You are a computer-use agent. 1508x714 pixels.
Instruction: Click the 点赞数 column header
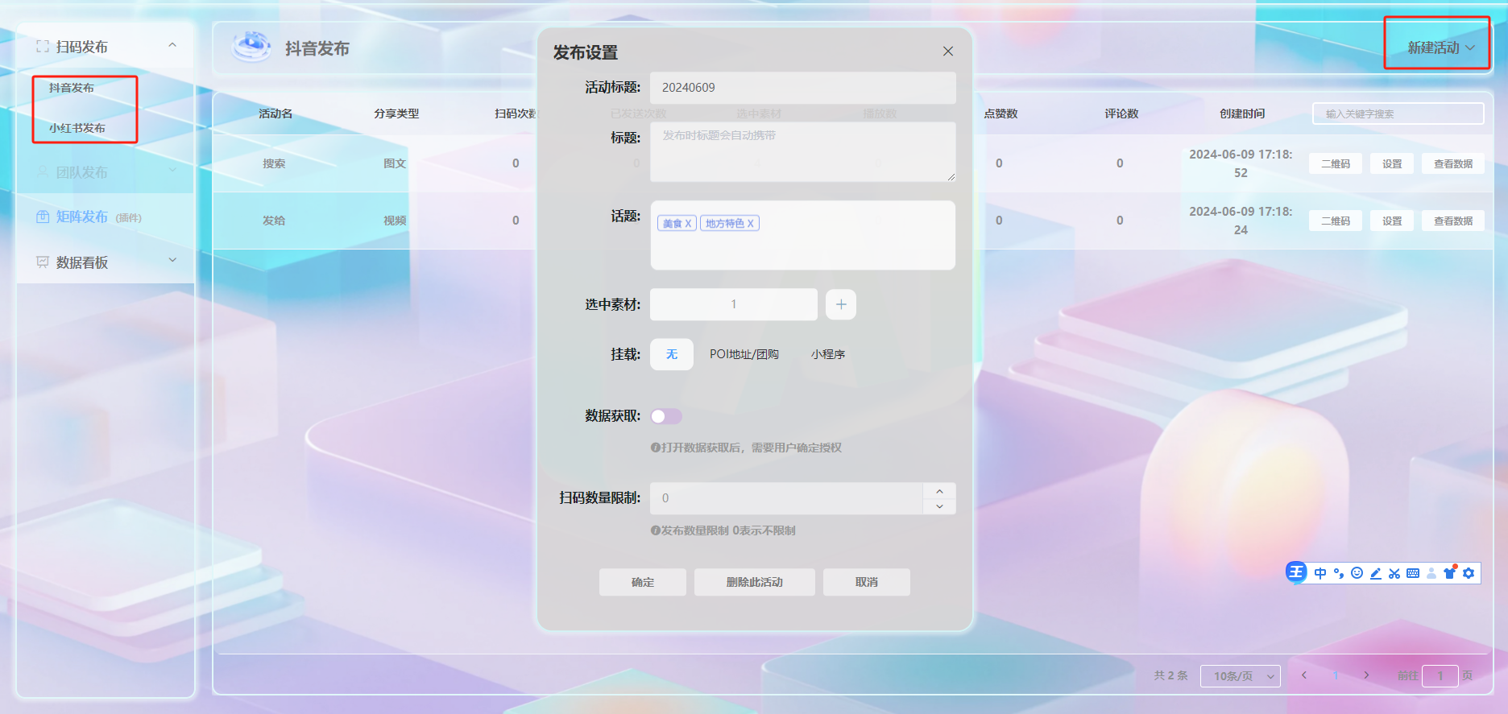pyautogui.click(x=1000, y=113)
